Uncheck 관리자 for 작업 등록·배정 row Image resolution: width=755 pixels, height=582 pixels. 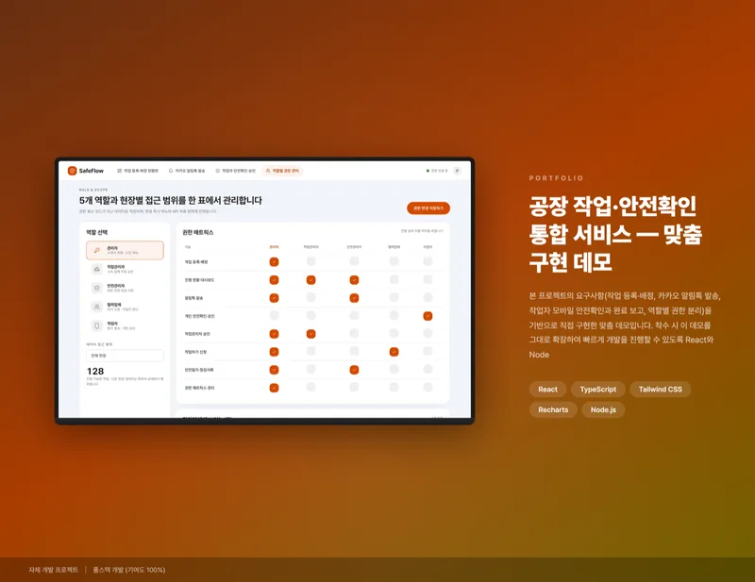click(x=274, y=262)
